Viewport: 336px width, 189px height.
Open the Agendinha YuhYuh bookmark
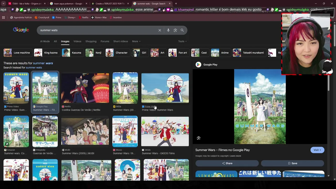pyautogui.click(x=21, y=18)
